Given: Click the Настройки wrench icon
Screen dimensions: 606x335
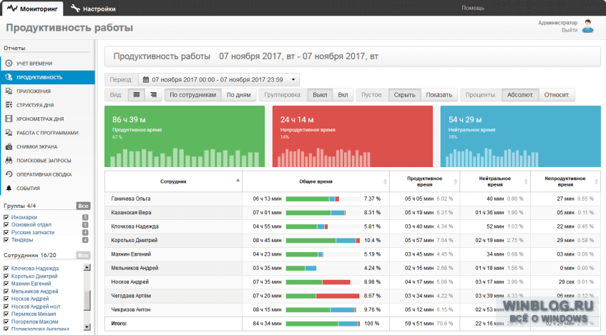Looking at the screenshot, I should pyautogui.click(x=75, y=8).
